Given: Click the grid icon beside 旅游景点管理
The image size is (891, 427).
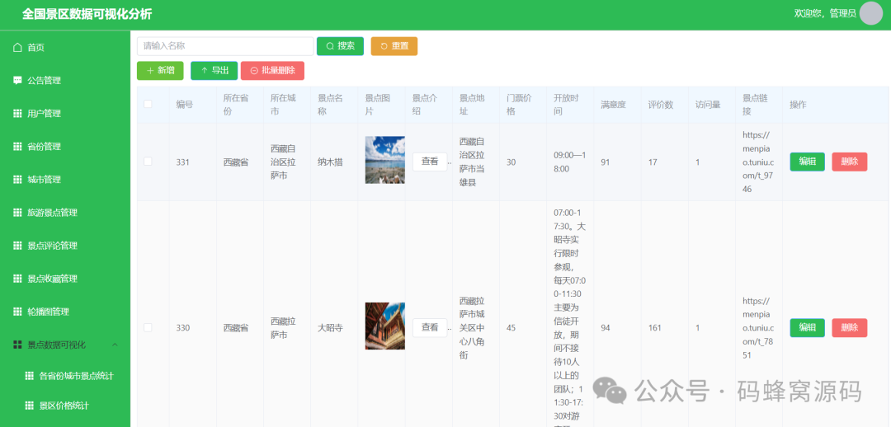Looking at the screenshot, I should (17, 213).
